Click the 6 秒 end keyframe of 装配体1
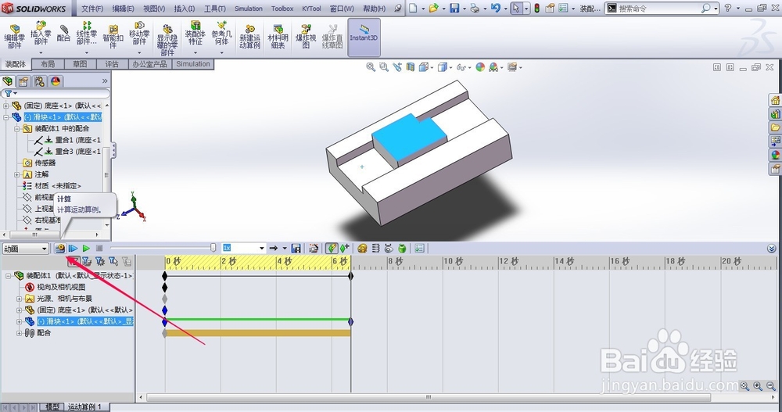This screenshot has width=782, height=412. [x=350, y=276]
